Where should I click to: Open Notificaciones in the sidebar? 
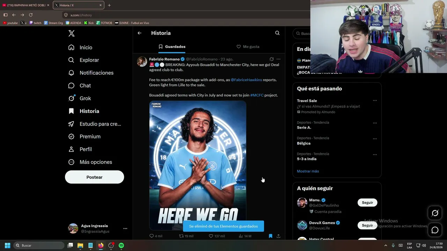[x=91, y=73]
